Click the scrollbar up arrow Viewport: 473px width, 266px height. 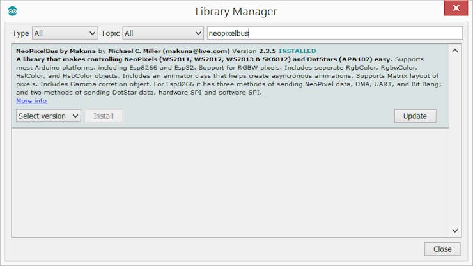click(455, 51)
